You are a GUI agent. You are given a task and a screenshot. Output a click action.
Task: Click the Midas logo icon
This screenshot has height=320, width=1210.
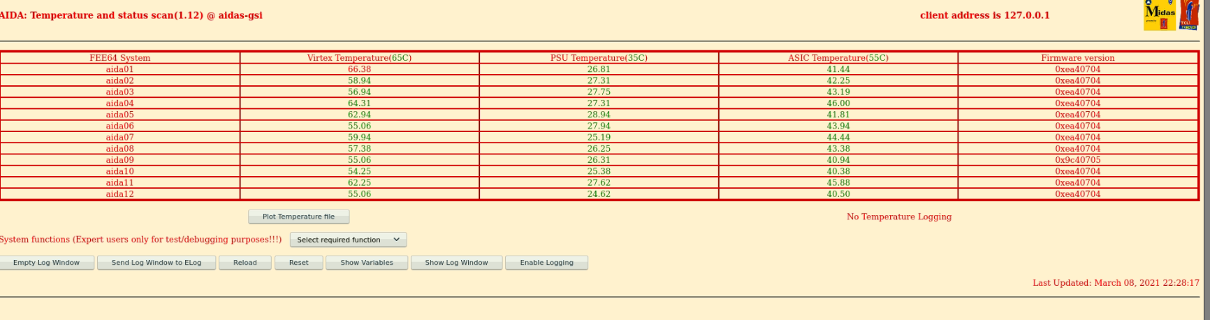pyautogui.click(x=1160, y=15)
